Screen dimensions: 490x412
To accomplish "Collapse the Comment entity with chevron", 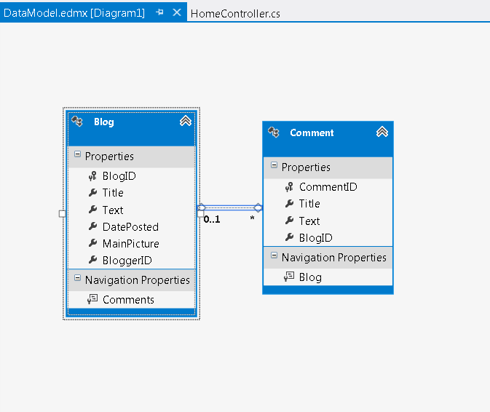I will (382, 132).
